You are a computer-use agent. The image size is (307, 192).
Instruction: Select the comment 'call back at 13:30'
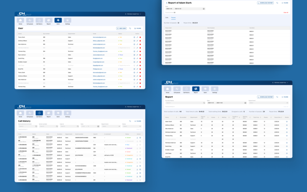coord(109,156)
